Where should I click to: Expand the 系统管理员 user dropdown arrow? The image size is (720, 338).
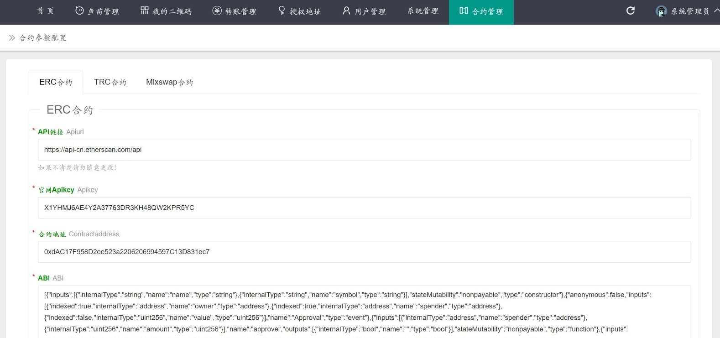tap(716, 10)
